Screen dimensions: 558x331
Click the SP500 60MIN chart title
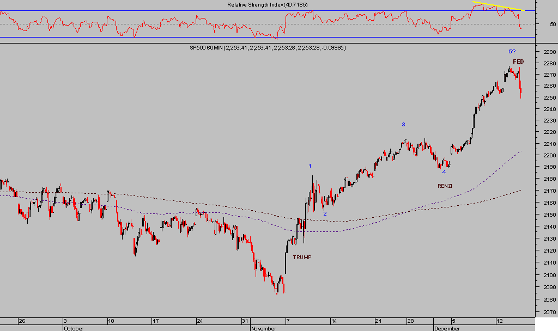pyautogui.click(x=267, y=48)
